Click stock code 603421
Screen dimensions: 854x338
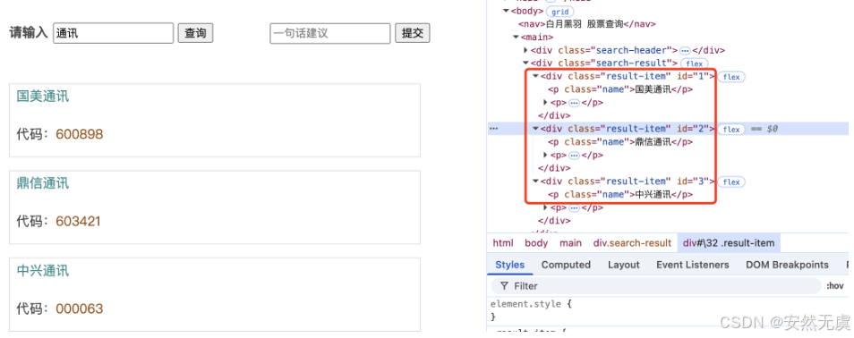point(79,222)
